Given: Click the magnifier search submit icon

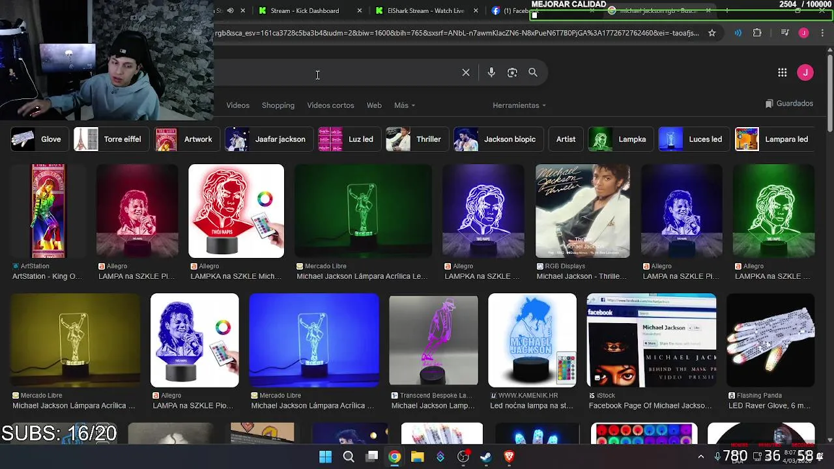Looking at the screenshot, I should (x=533, y=73).
